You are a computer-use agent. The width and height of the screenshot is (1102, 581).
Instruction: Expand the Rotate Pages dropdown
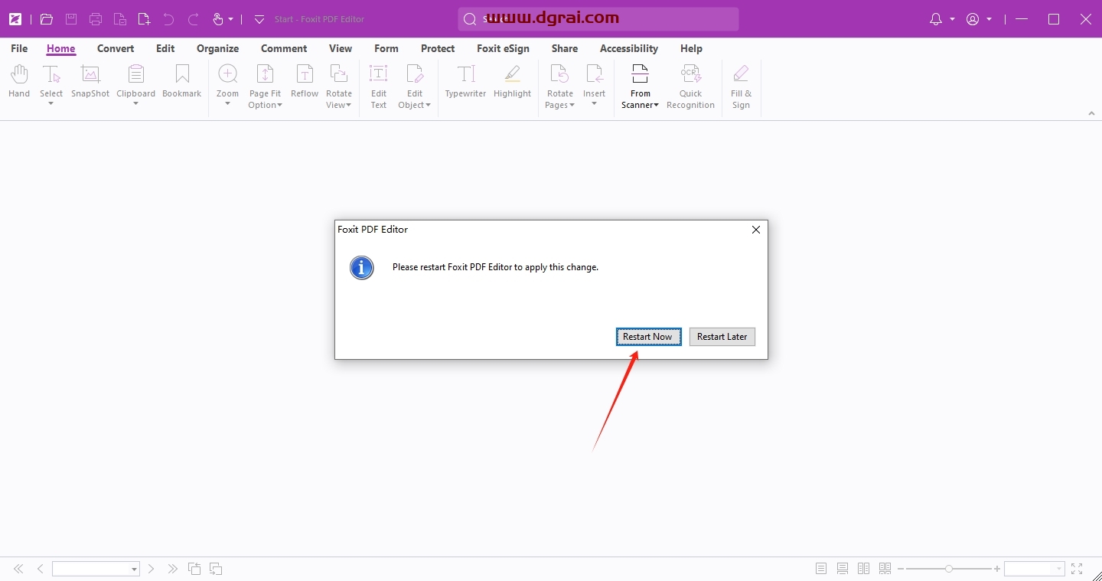(560, 100)
